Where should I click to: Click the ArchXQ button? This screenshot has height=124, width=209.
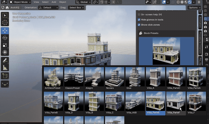pyautogui.click(x=15, y=8)
